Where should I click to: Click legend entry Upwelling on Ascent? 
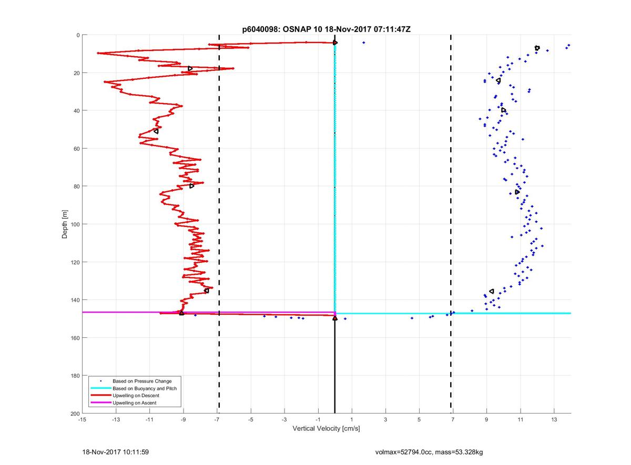tap(135, 403)
